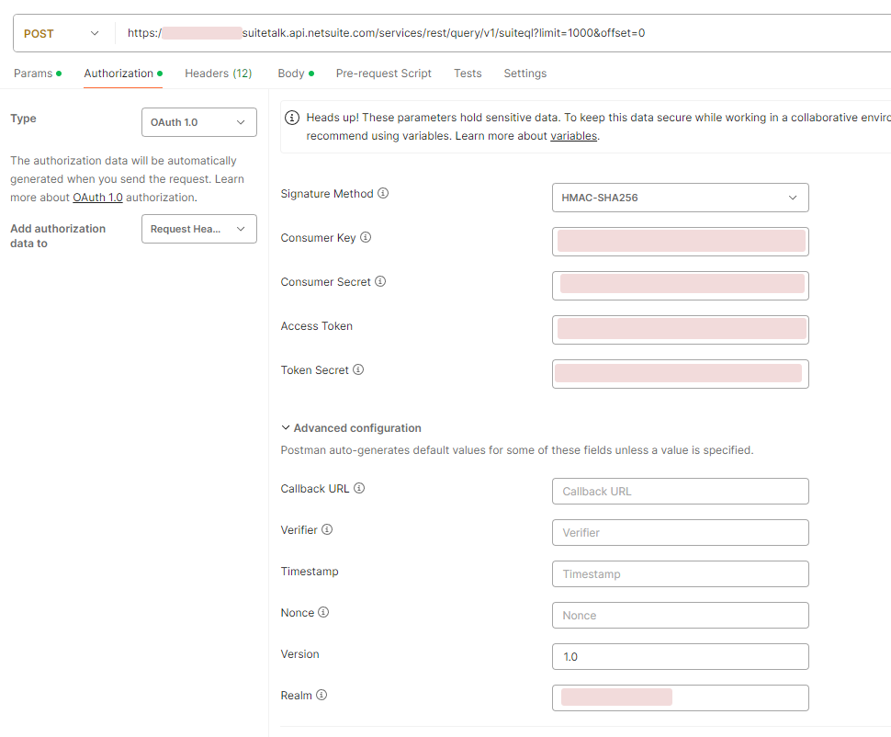This screenshot has width=891, height=737.
Task: Switch to the Headers (12) tab
Action: tap(219, 74)
